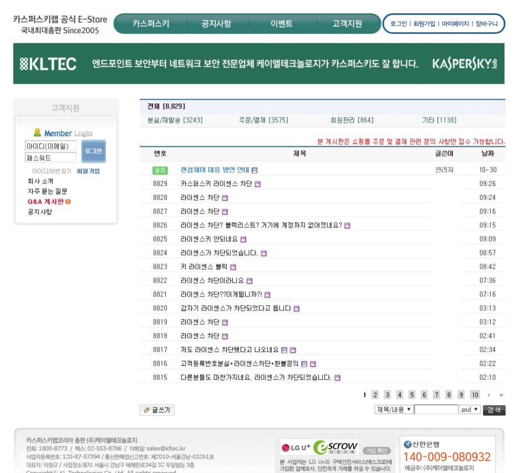Viewport: 525px width, 473px height.
Task: Click lock icon on post 8820
Action: 297,308
